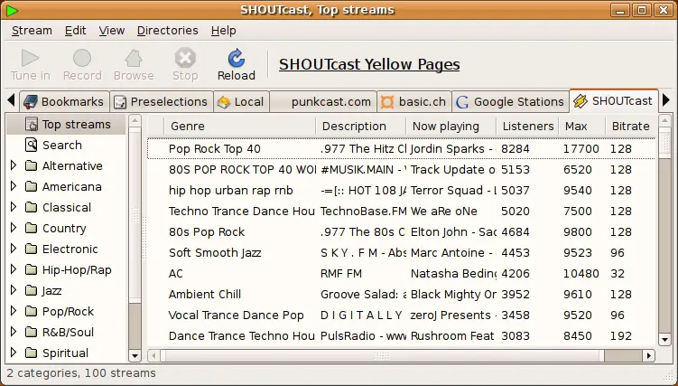Click the Record toolbar icon
This screenshot has width=678, height=386.
pyautogui.click(x=82, y=58)
